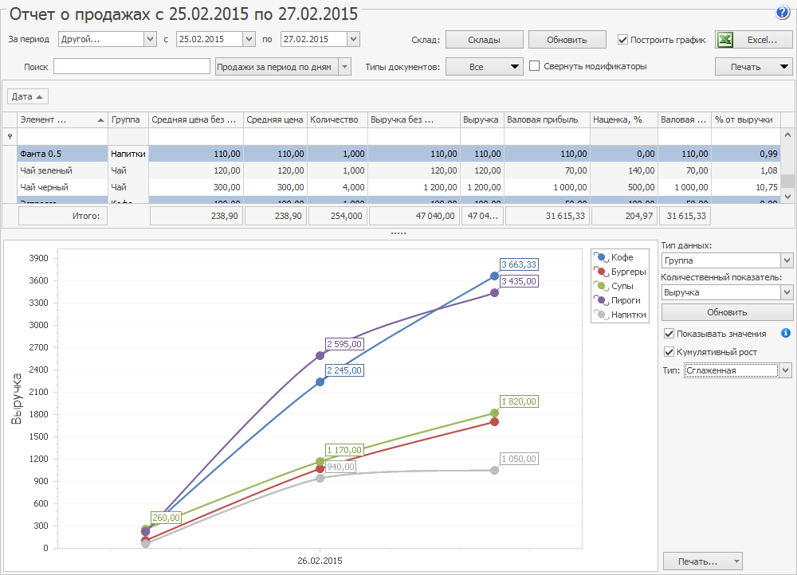The width and height of the screenshot is (797, 575).
Task: Click the Пироги legend marker icon
Action: point(602,300)
